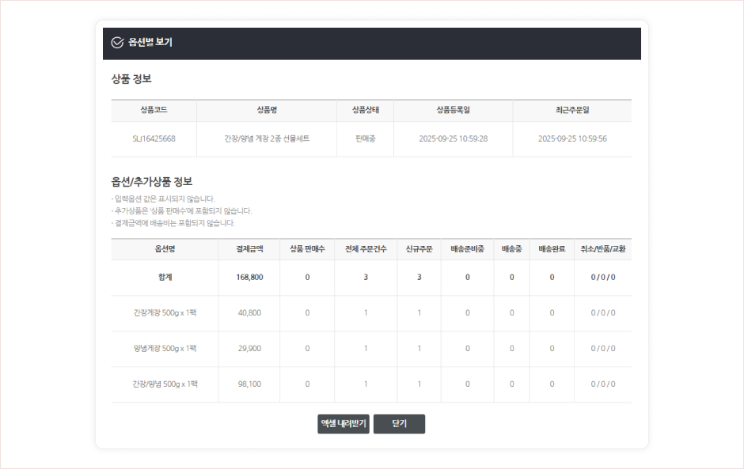Viewport: 744px width, 469px height.
Task: Close the dialog with the 닫기 button
Action: [x=399, y=424]
